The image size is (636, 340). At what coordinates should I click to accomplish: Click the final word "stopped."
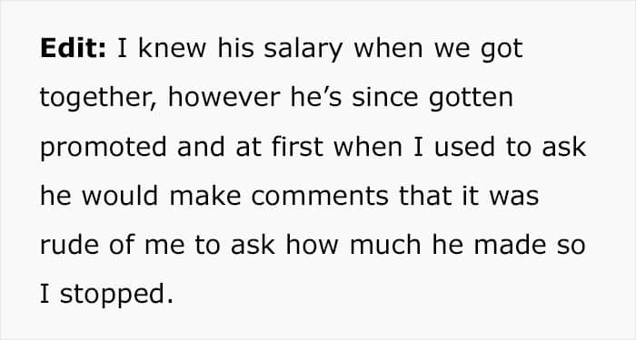(116, 296)
